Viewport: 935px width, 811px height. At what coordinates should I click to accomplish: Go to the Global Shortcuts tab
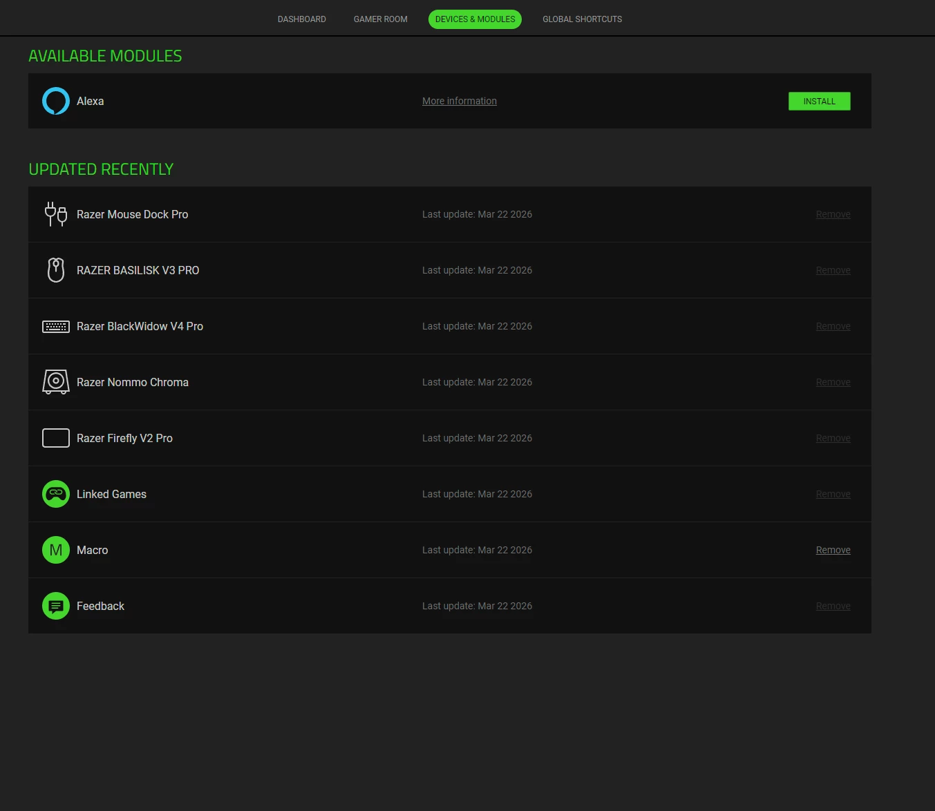pos(583,19)
